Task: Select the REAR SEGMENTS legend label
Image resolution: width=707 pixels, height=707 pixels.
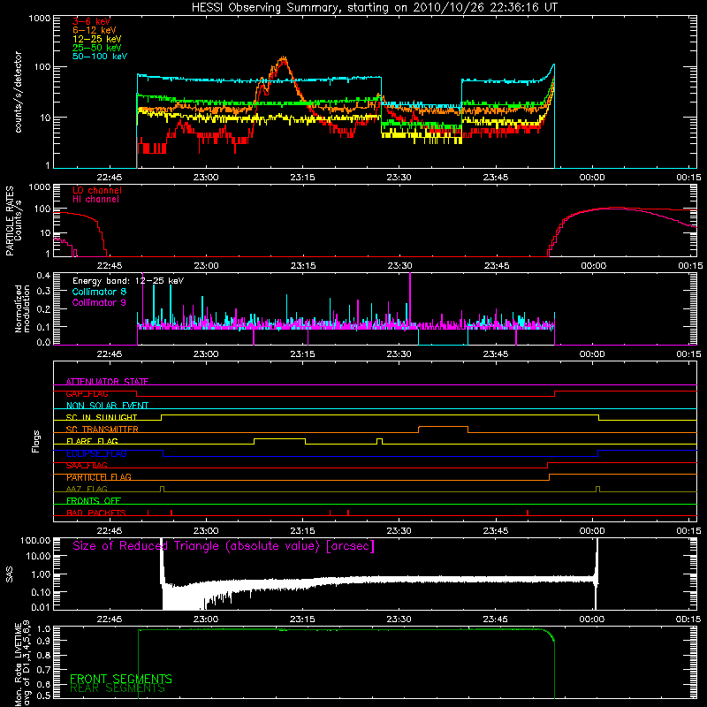Action: 118,688
